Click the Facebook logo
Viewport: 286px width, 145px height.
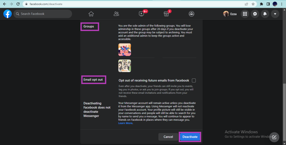pyautogui.click(x=8, y=14)
